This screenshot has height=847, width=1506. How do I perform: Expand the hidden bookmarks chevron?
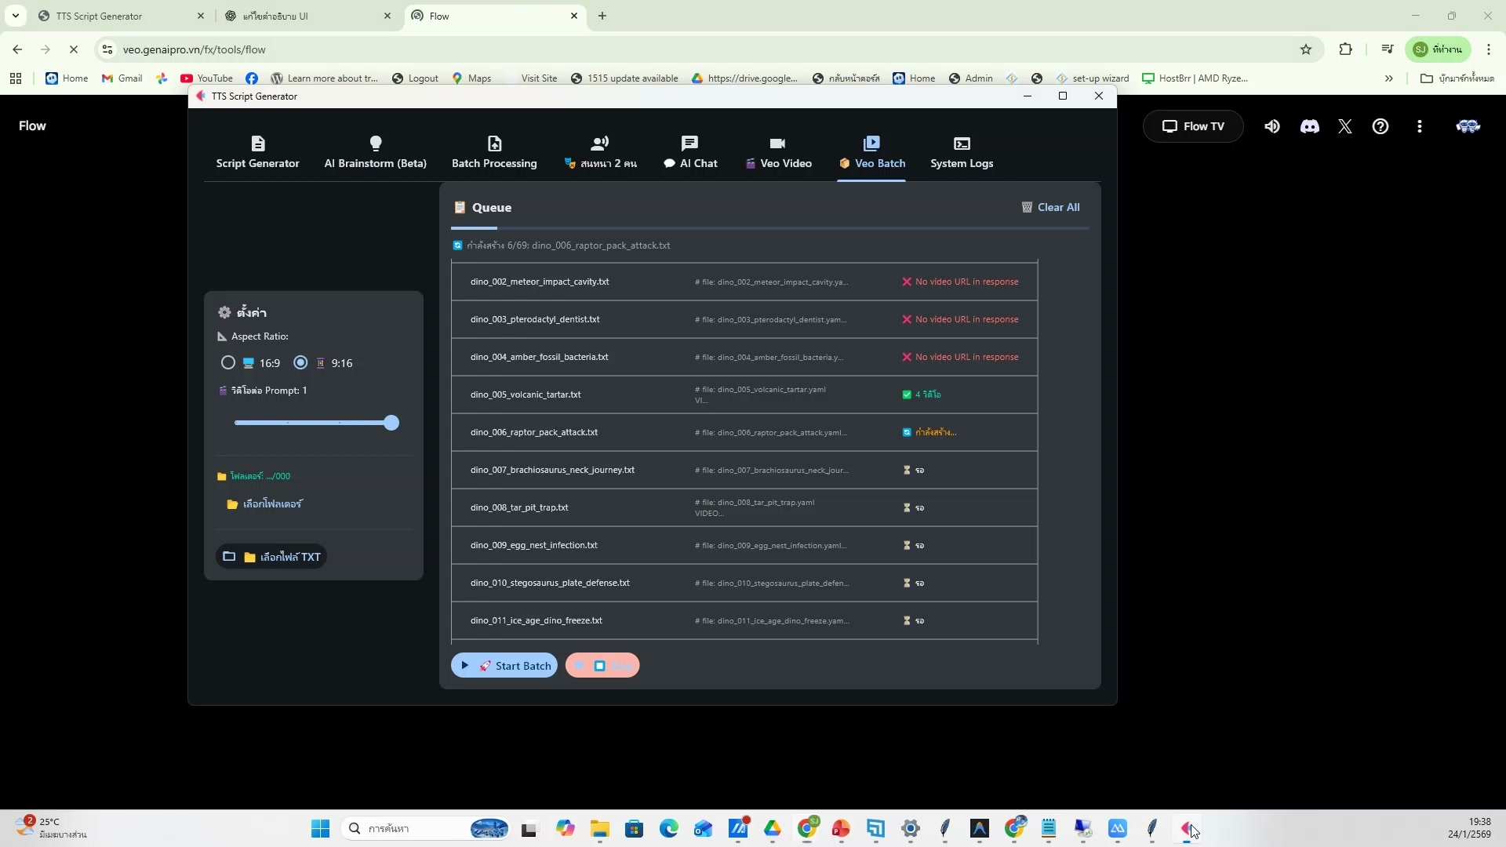(1388, 78)
